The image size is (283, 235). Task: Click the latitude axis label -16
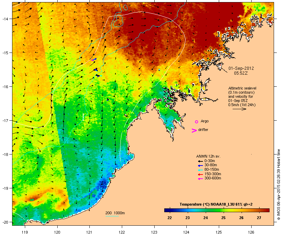click(5, 87)
